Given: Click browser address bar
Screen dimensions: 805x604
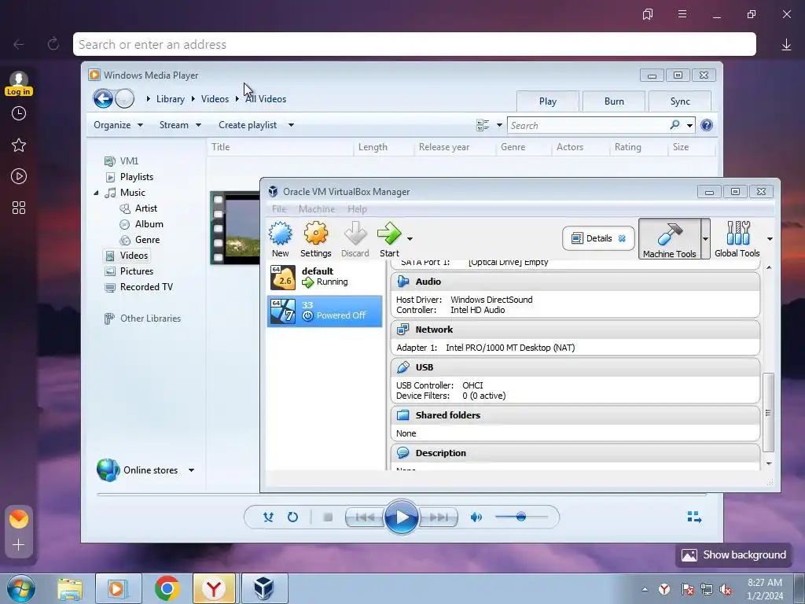Looking at the screenshot, I should (x=414, y=44).
